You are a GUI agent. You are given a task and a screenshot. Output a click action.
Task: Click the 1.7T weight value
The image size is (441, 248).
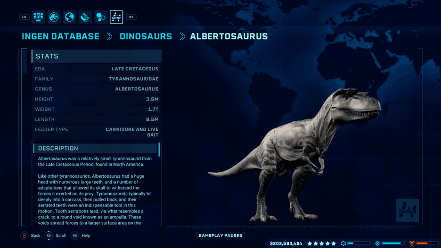point(153,110)
